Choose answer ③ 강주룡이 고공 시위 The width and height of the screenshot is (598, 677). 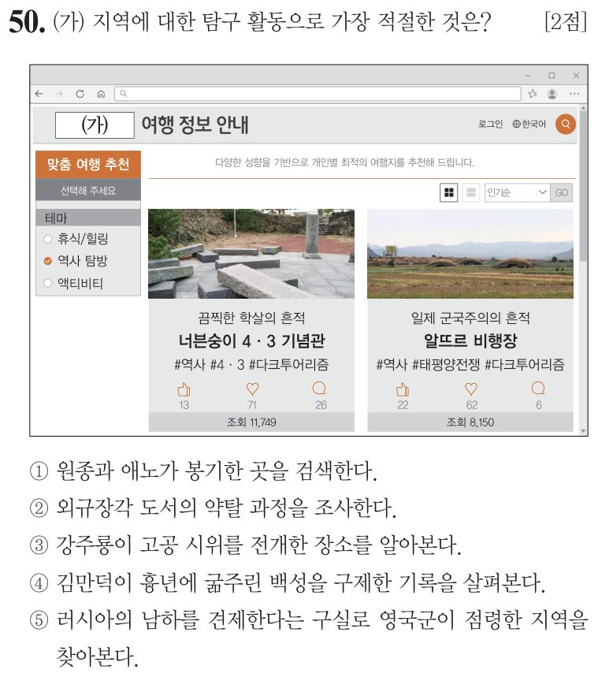click(245, 545)
